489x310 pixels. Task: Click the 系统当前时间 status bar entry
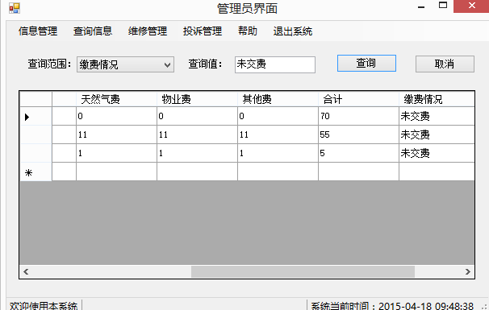(392, 305)
